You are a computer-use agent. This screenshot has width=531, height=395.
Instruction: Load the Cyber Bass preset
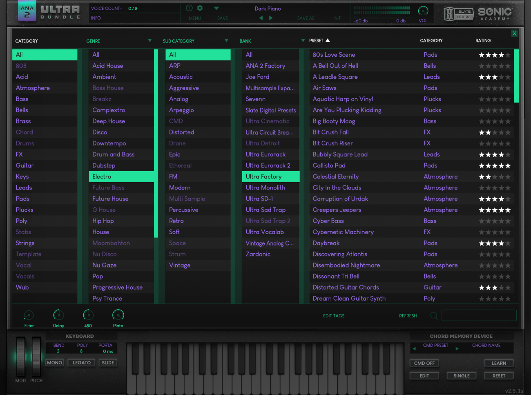click(x=328, y=221)
